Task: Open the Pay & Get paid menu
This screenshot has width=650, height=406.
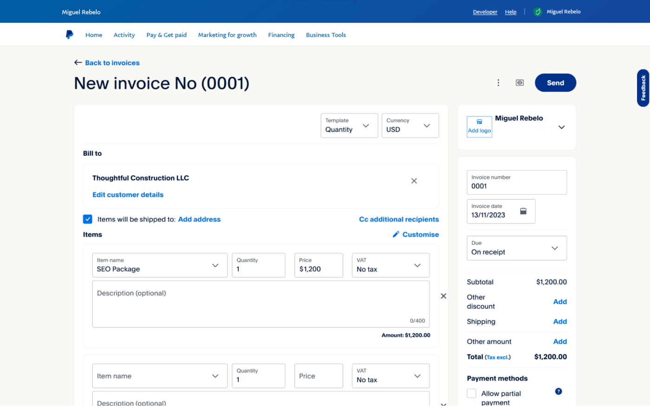Action: [166, 35]
